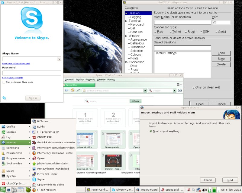
Task: Collapse the Window tree node in PuTTY
Action: pos(126,36)
